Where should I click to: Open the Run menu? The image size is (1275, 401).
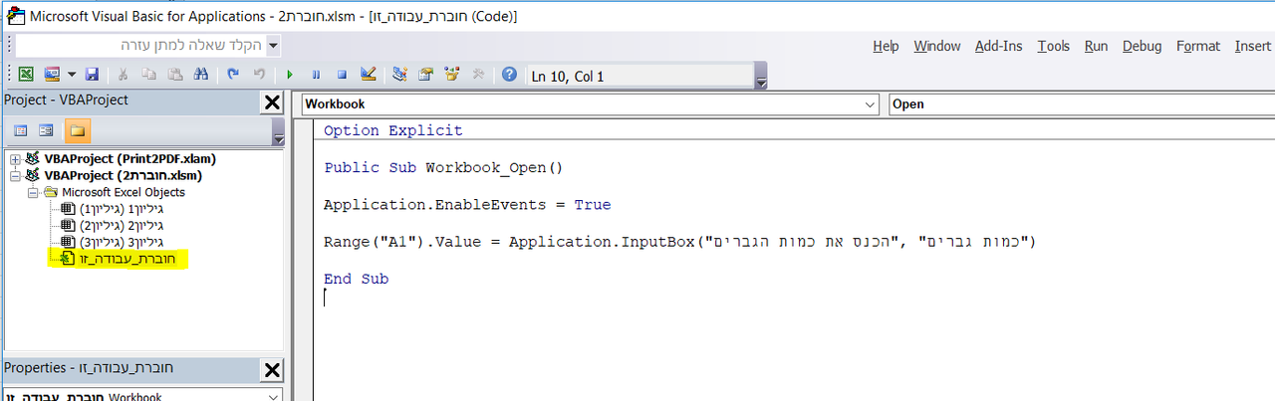[x=1096, y=46]
